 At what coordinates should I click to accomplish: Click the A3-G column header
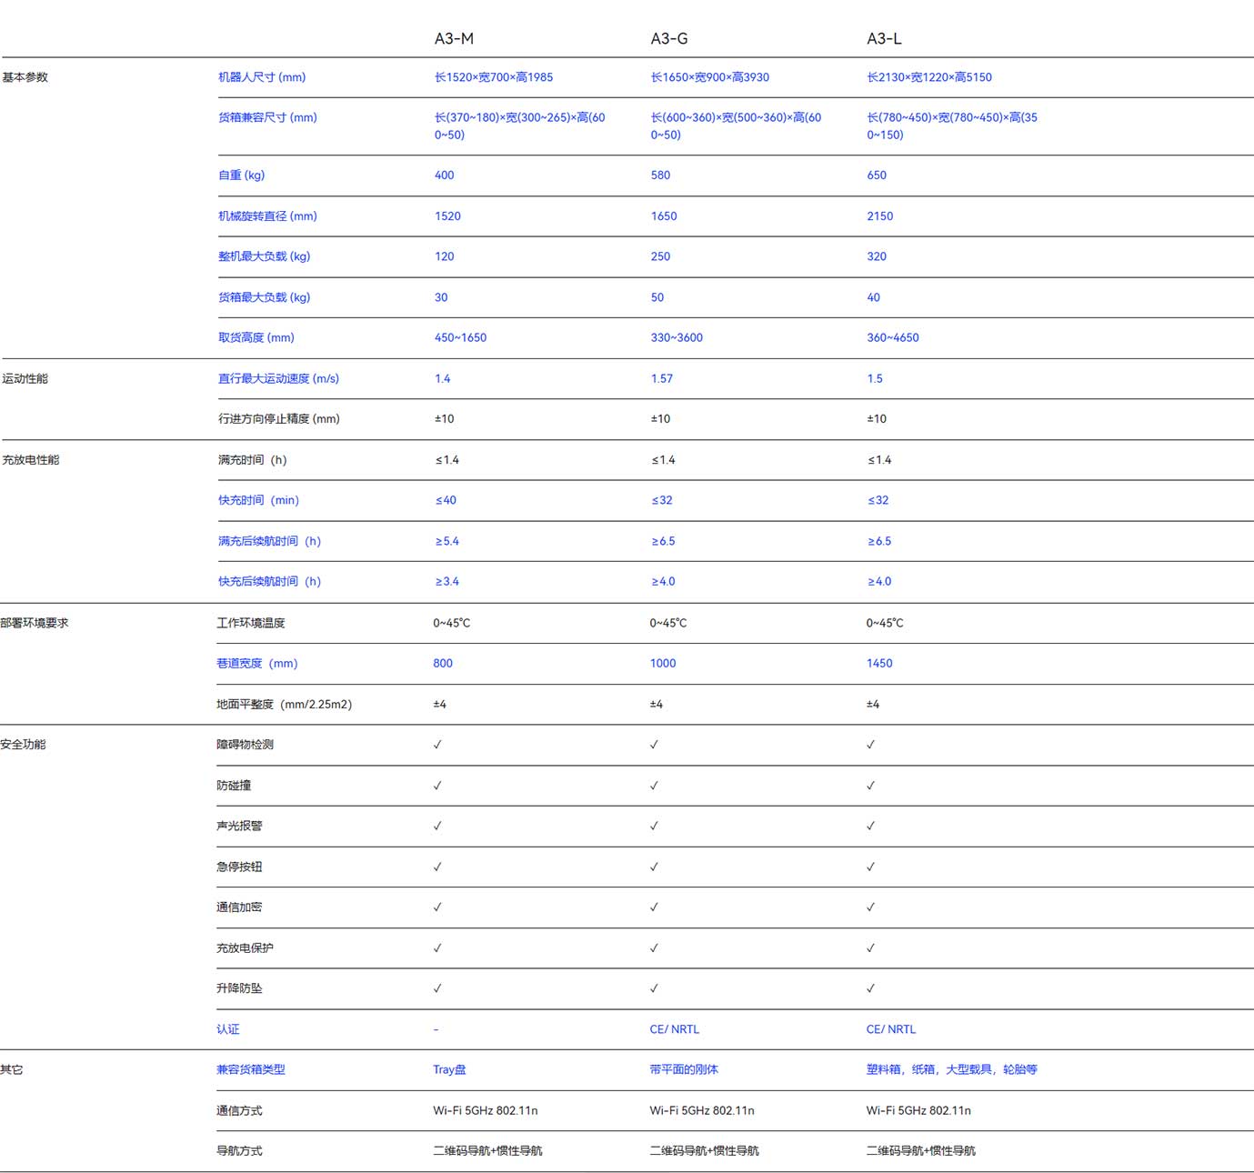[x=669, y=38]
